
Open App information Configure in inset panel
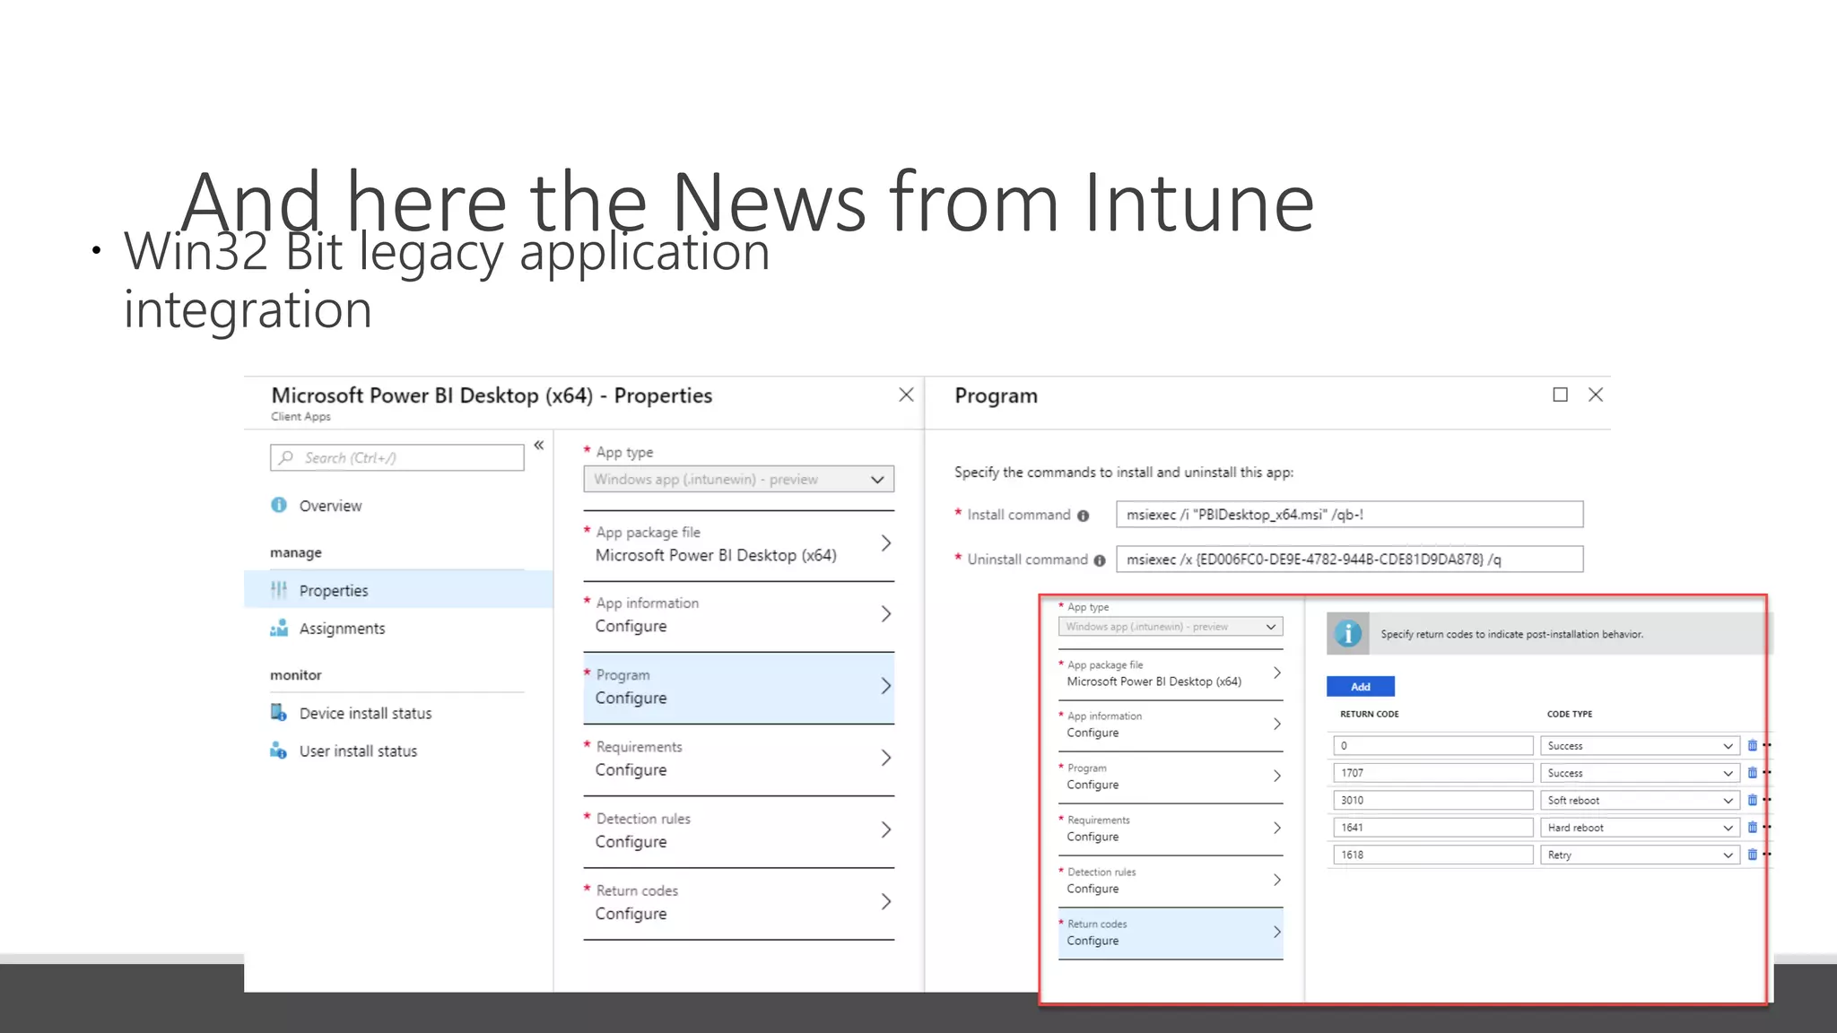(x=1171, y=725)
